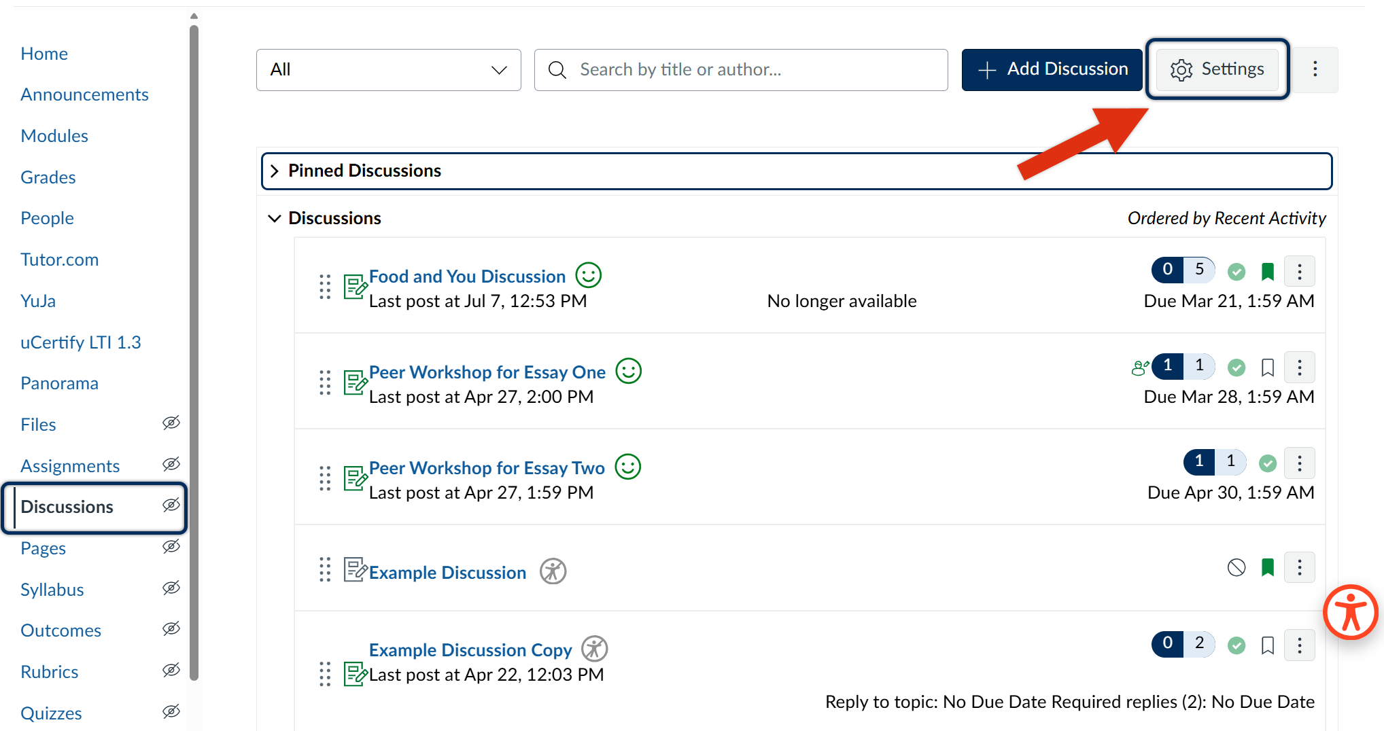Click peer review icon for Essay One

(1140, 368)
